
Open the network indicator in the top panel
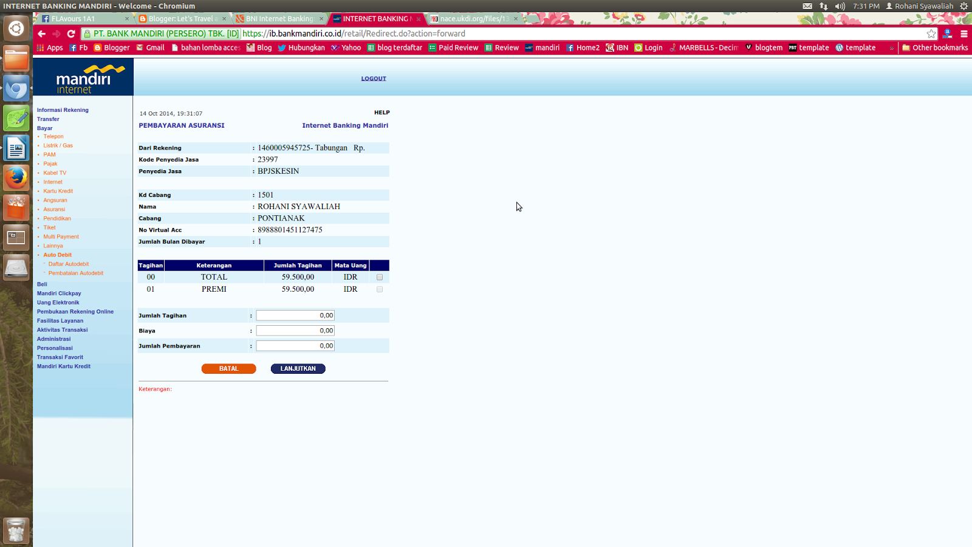[824, 6]
